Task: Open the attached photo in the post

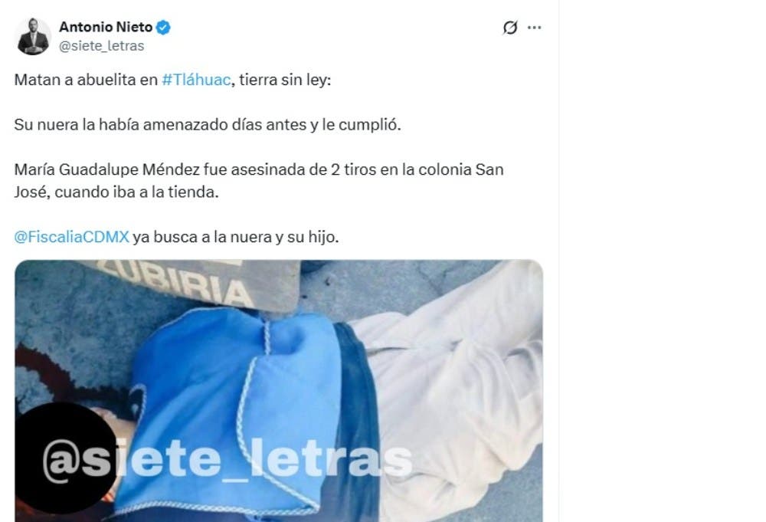Action: click(x=279, y=390)
